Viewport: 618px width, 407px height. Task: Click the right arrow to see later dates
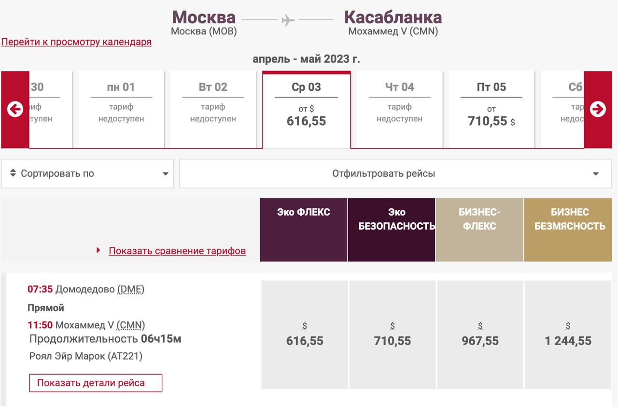point(598,110)
